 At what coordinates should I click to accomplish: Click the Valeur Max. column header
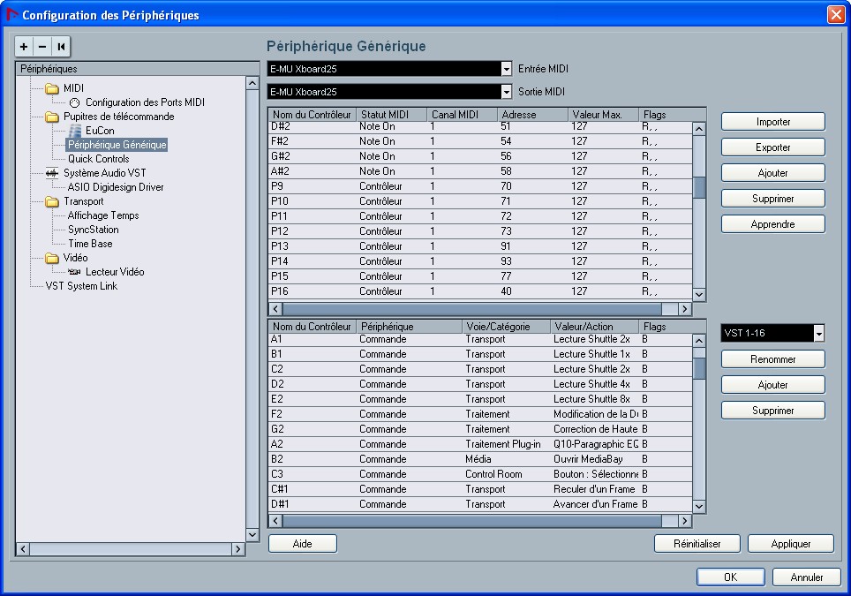tap(603, 115)
